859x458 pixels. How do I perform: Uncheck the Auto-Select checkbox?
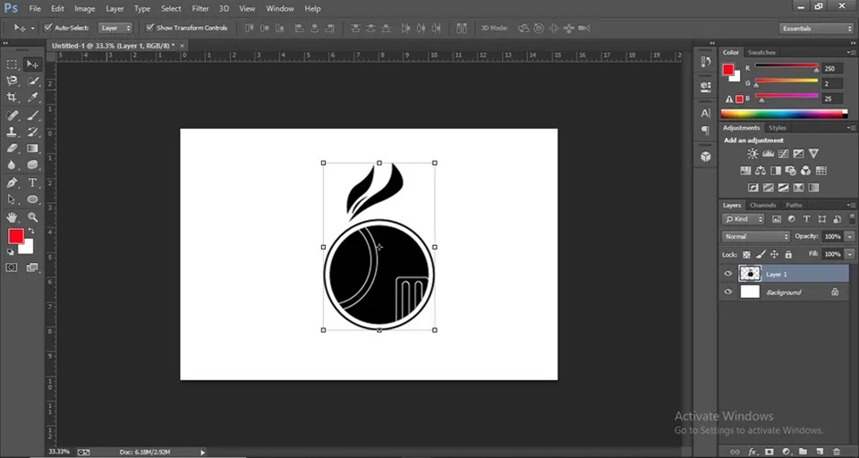pyautogui.click(x=47, y=28)
